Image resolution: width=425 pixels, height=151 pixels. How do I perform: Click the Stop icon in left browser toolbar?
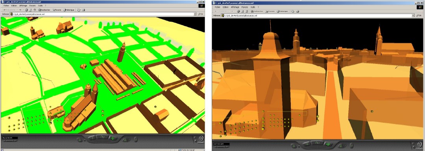[27, 10]
